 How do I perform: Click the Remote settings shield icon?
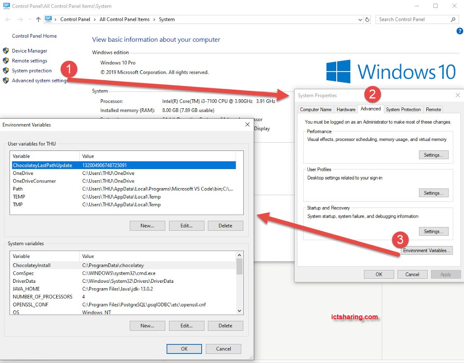click(5, 61)
